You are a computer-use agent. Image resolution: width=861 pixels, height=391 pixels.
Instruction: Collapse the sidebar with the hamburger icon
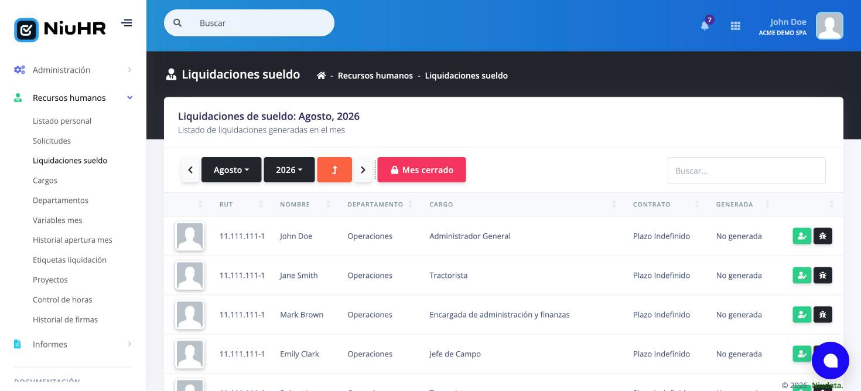click(x=127, y=23)
